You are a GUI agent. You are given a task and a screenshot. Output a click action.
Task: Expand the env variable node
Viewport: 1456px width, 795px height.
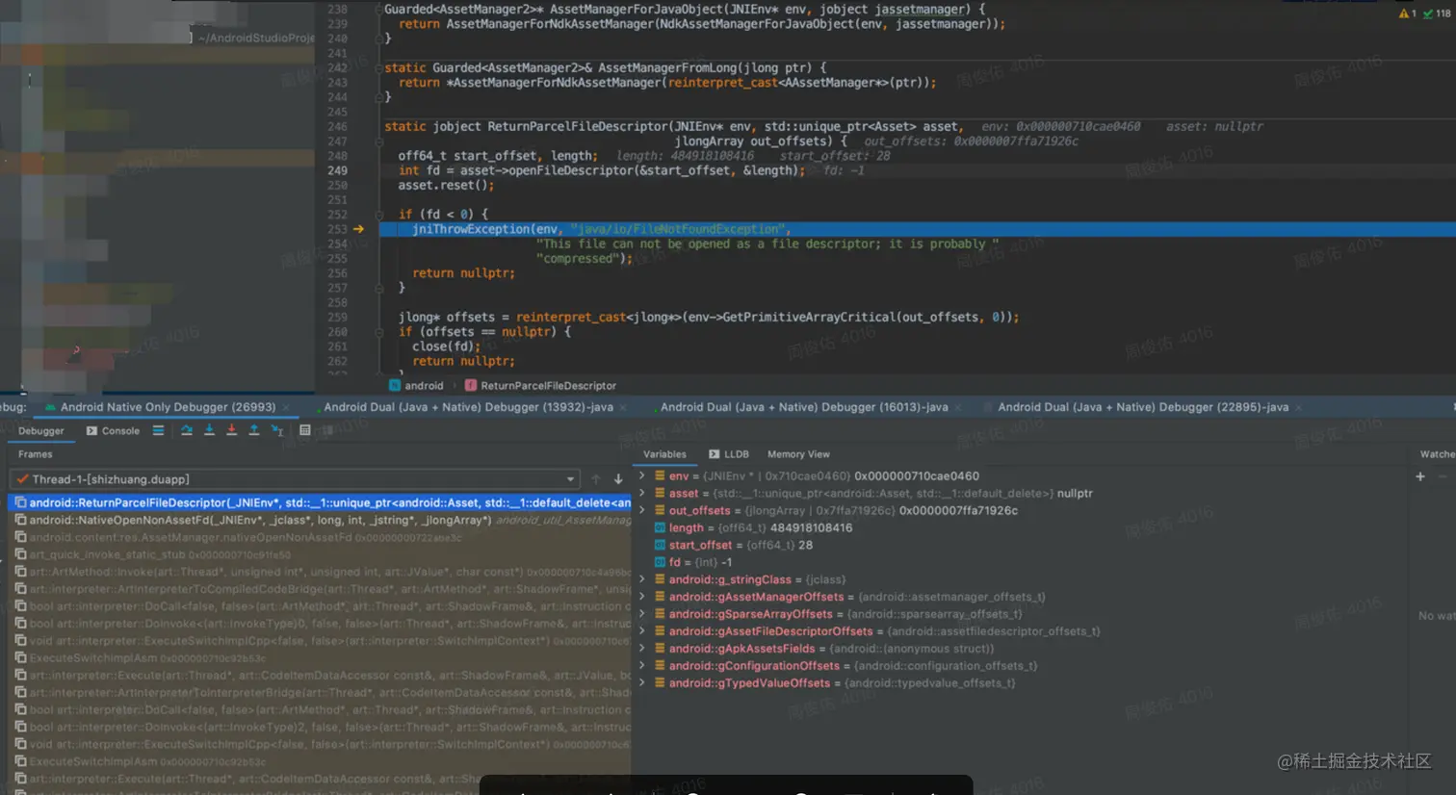tap(642, 475)
